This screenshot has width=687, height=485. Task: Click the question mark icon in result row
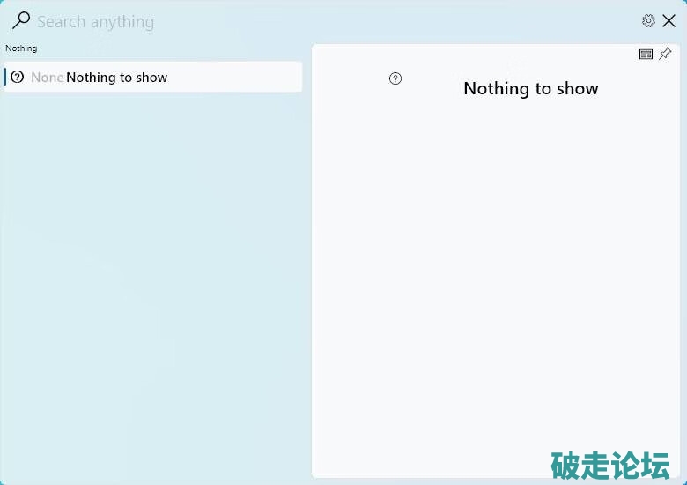pos(18,78)
